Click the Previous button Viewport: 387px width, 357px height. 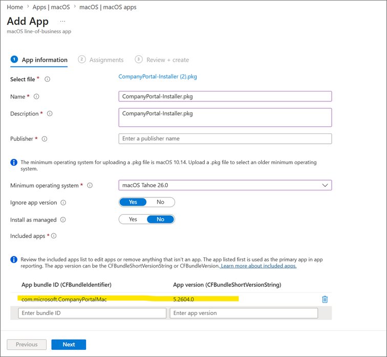pos(27,344)
